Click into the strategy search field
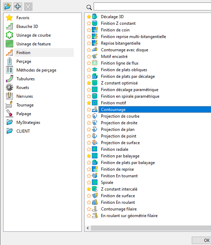Image resolution: width=211 pixels, height=245 pixels. click(152, 7)
